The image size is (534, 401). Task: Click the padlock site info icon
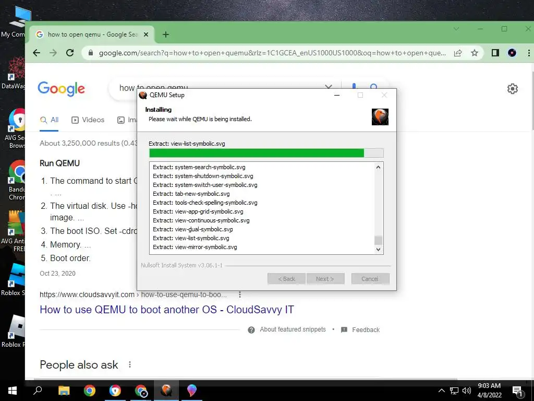coord(91,53)
